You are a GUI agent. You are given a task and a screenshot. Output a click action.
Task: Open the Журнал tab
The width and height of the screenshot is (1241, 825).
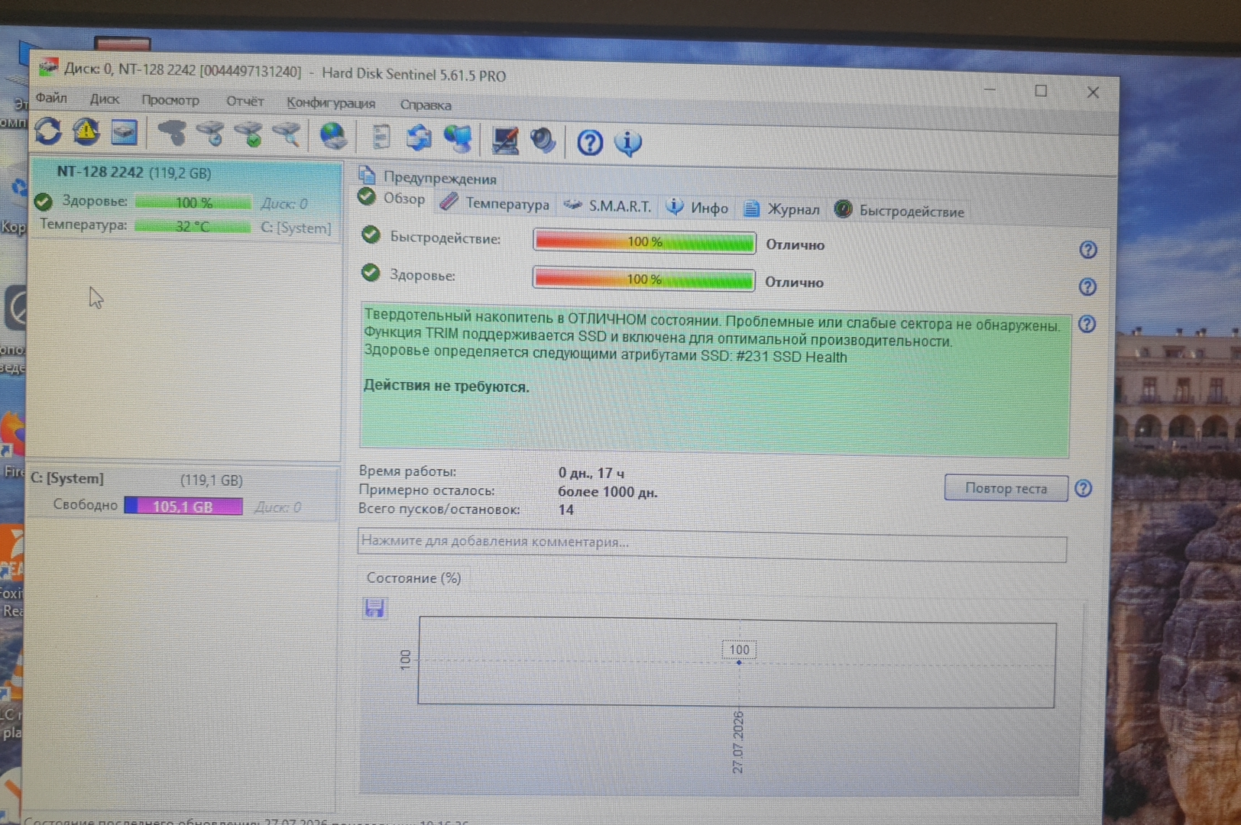tap(782, 209)
